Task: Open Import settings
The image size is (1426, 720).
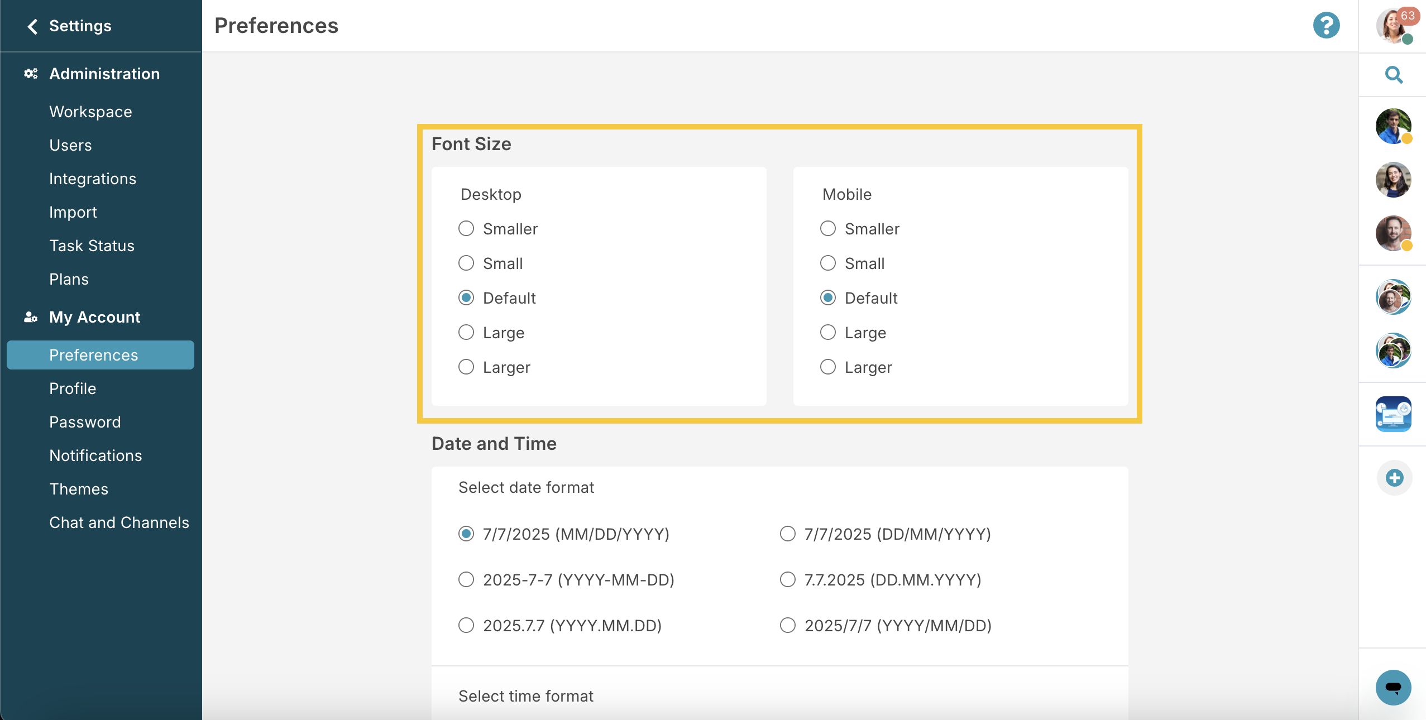Action: (x=73, y=212)
